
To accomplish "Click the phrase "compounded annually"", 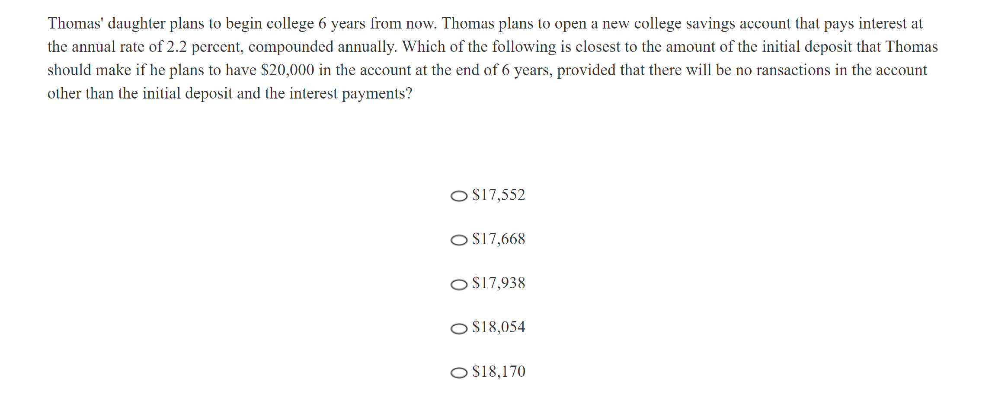I will tap(322, 47).
